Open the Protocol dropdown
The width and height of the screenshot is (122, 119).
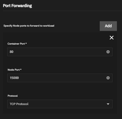tap(60, 104)
